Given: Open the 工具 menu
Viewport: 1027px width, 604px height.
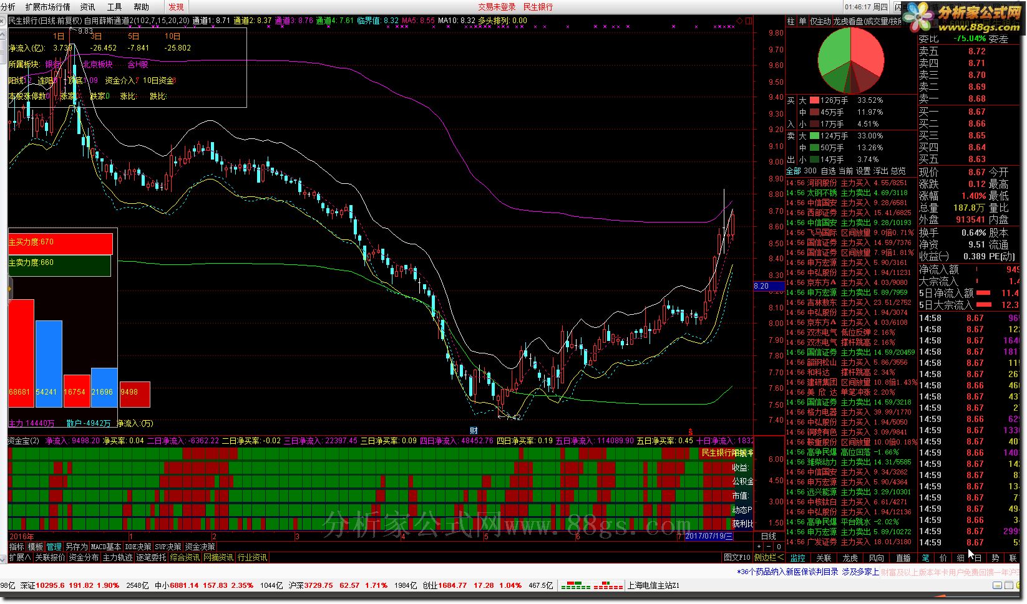Looking at the screenshot, I should (115, 7).
